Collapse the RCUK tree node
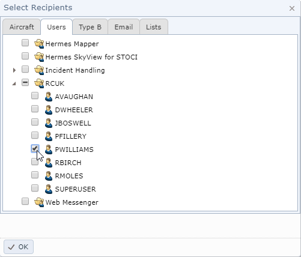 tap(14, 83)
